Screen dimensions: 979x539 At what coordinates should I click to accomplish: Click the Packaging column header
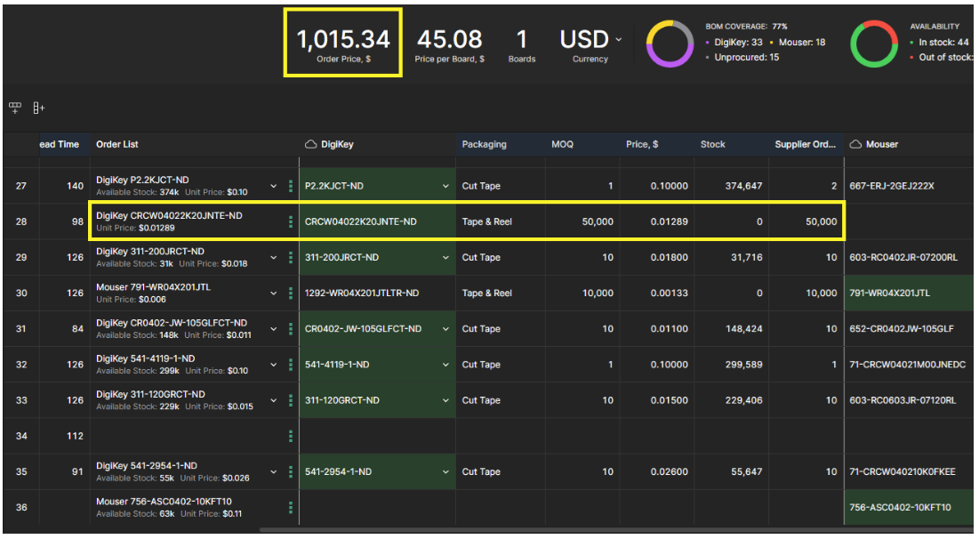(x=484, y=144)
